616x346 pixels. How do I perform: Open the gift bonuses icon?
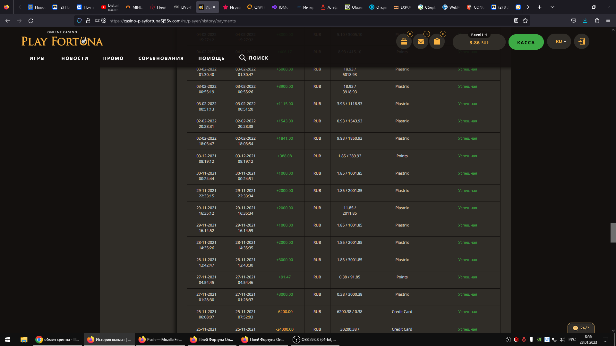404,42
